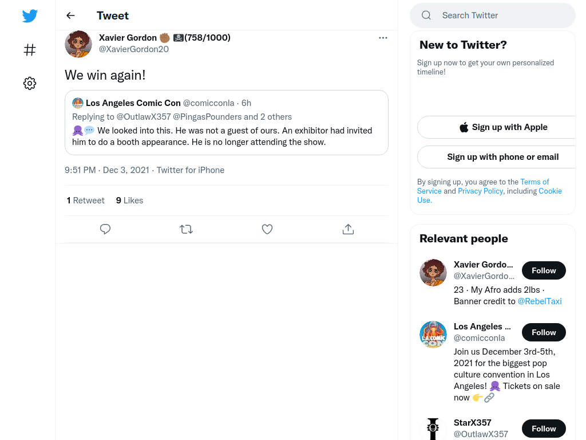Open the quoted Los Angeles Comic Con tweet

227,123
